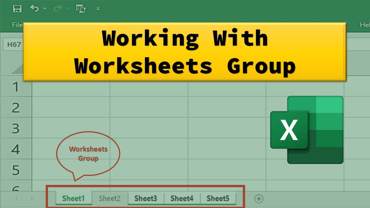
Task: Select row header 3
Action: coord(16,128)
